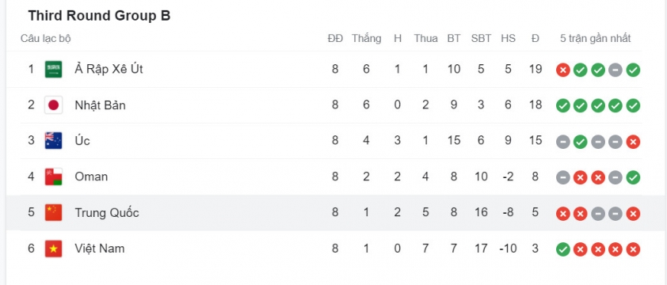Click the HS column header

tap(508, 38)
